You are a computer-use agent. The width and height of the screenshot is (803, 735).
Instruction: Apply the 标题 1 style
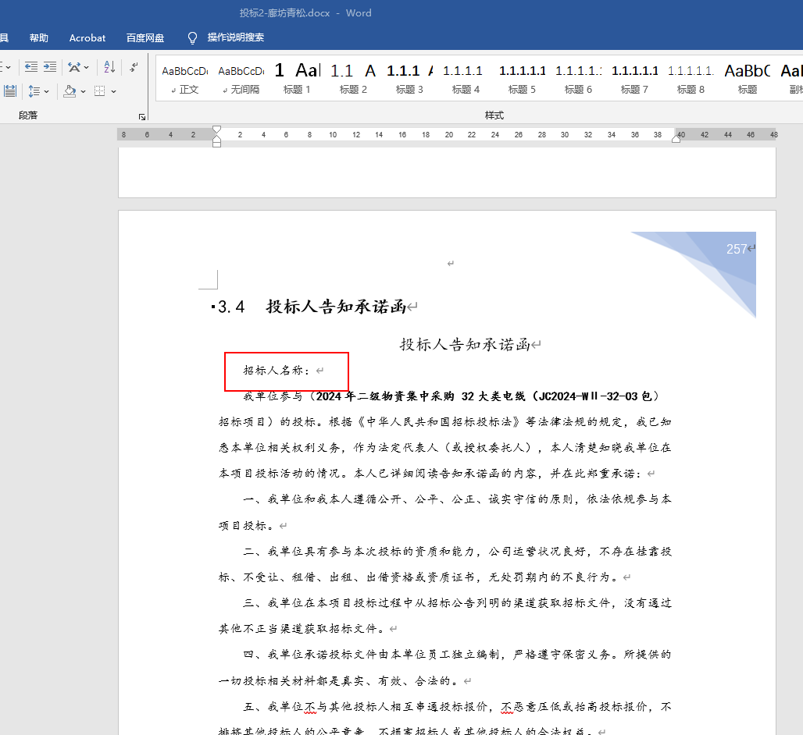pyautogui.click(x=297, y=79)
